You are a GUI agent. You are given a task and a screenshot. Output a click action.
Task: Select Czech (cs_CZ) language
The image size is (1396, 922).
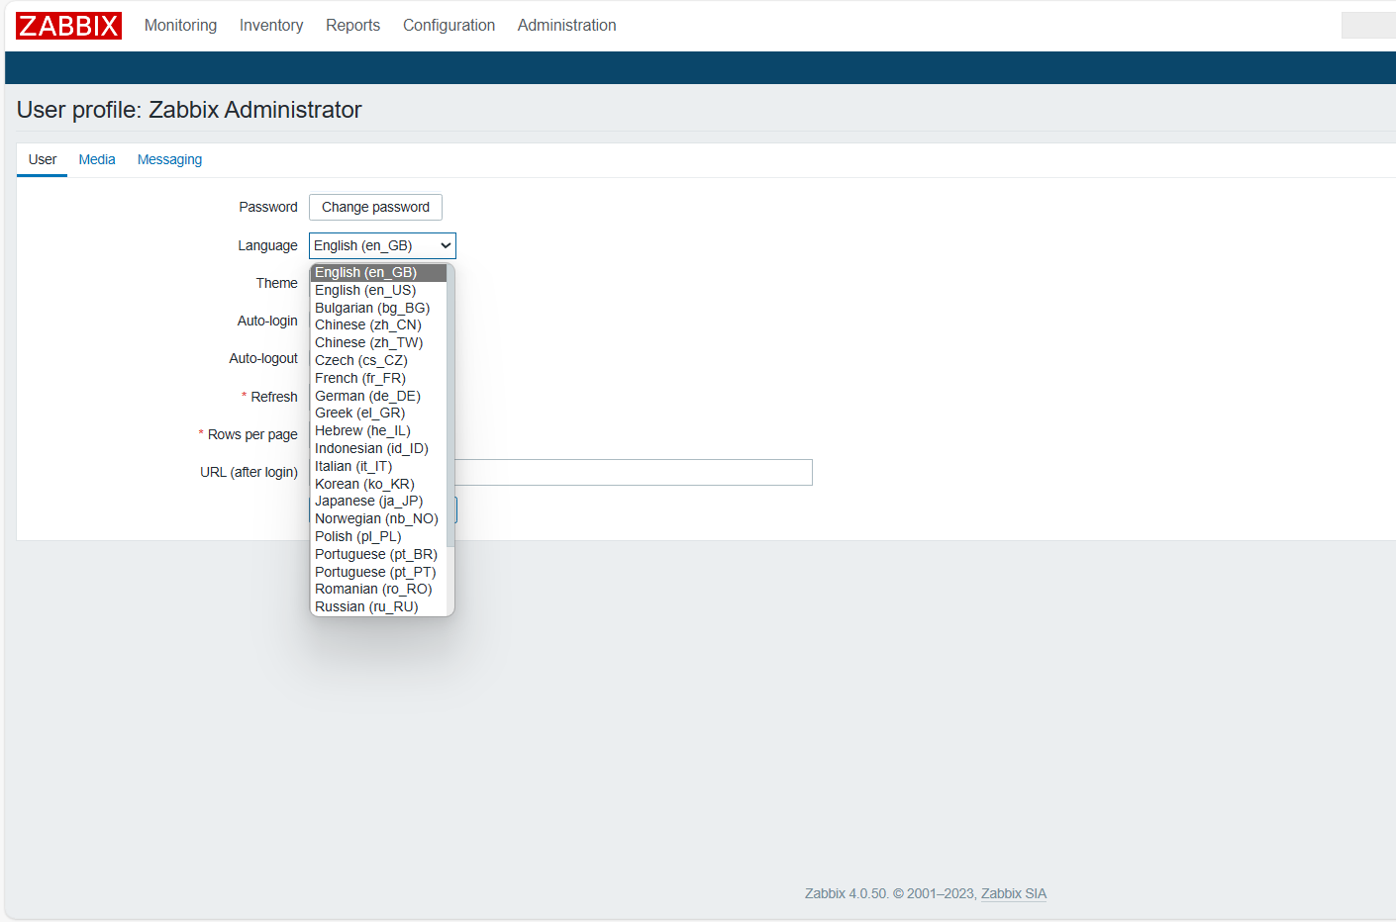pyautogui.click(x=378, y=360)
